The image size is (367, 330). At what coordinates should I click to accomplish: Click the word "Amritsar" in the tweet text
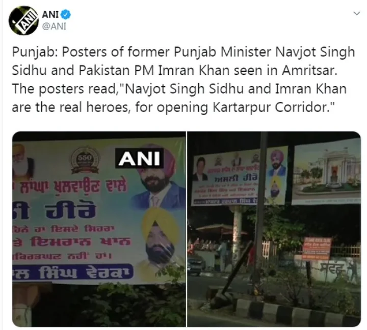click(309, 70)
